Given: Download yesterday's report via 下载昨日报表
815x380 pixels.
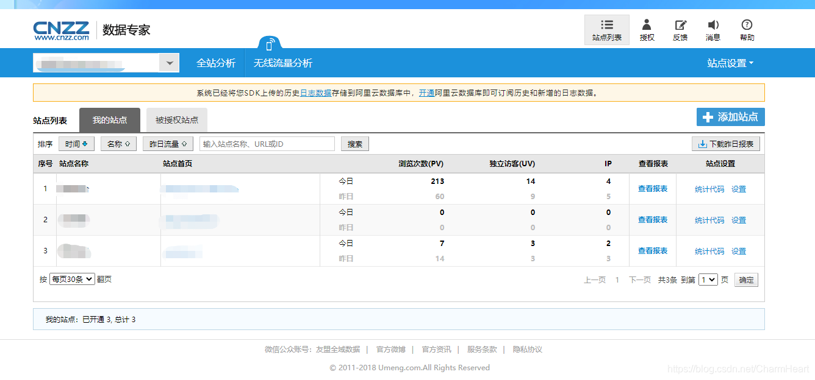Looking at the screenshot, I should pos(725,143).
